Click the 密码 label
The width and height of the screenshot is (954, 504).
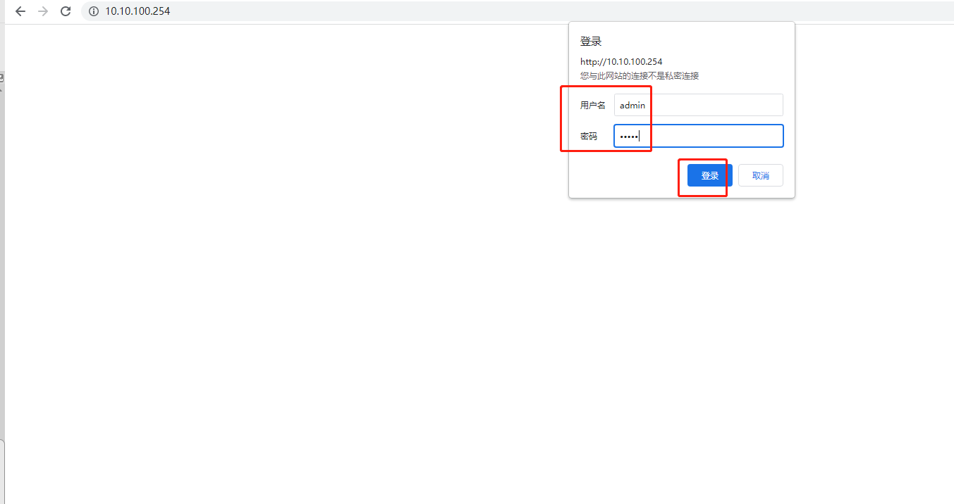coord(589,137)
